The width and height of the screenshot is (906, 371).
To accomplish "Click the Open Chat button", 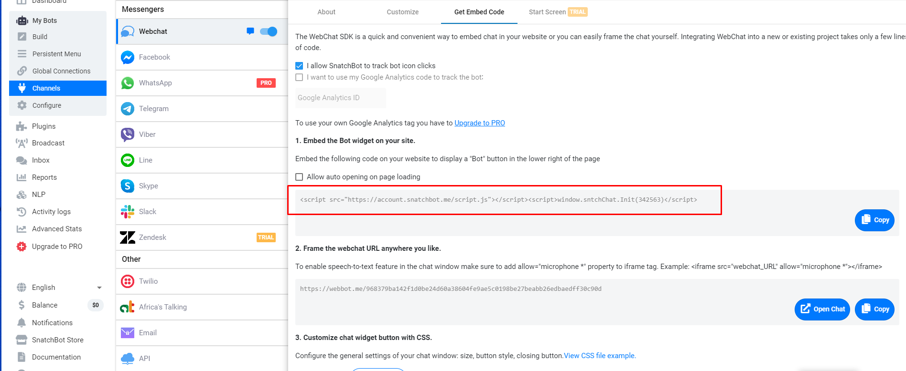I will pyautogui.click(x=822, y=309).
